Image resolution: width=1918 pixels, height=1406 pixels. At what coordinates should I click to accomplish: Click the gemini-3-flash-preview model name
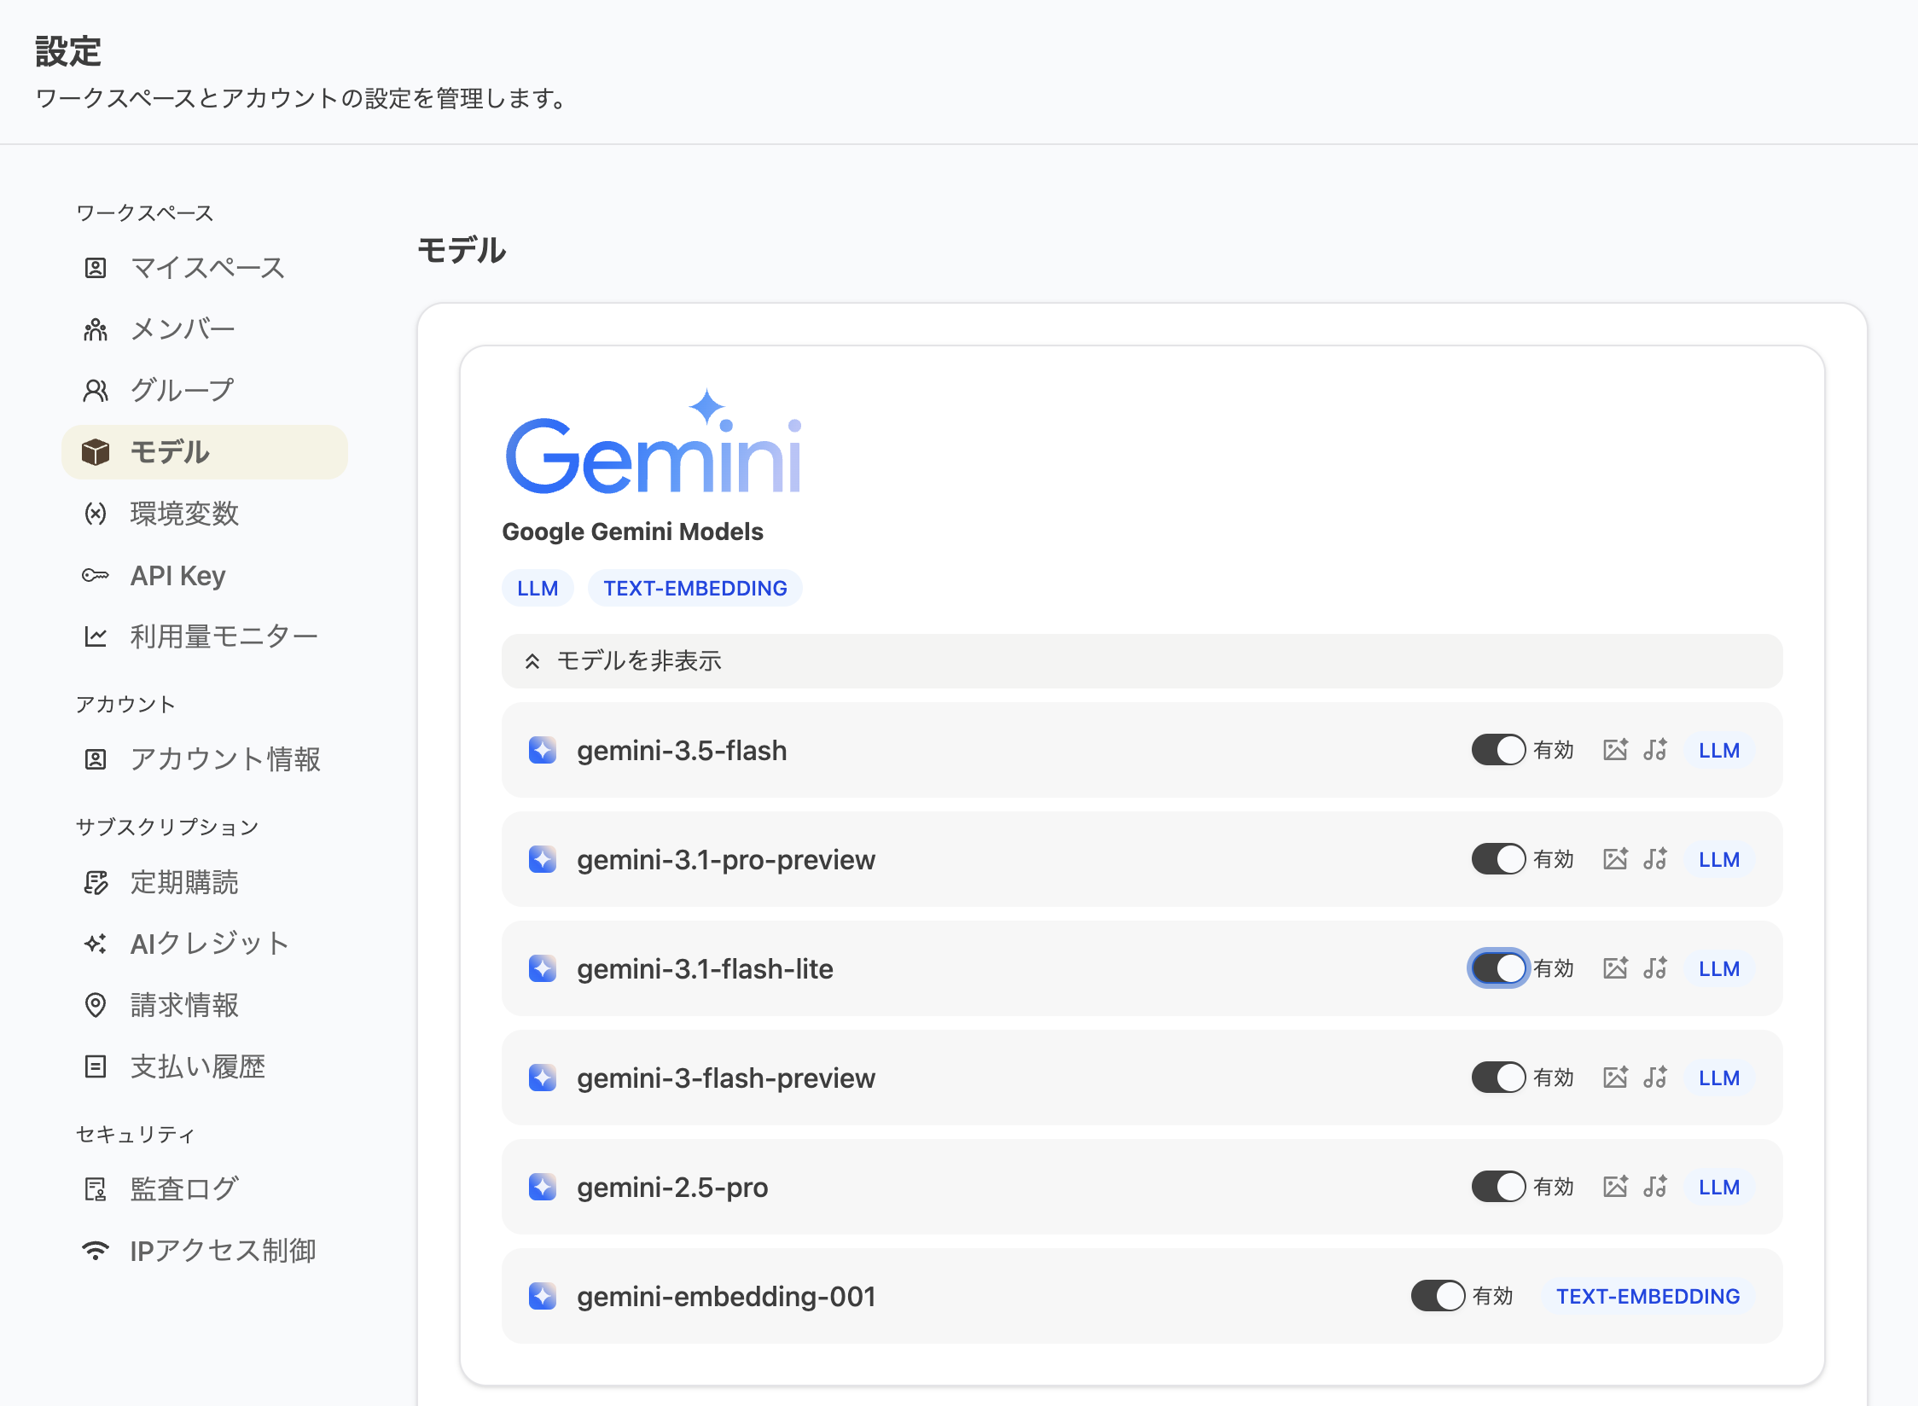click(726, 1078)
